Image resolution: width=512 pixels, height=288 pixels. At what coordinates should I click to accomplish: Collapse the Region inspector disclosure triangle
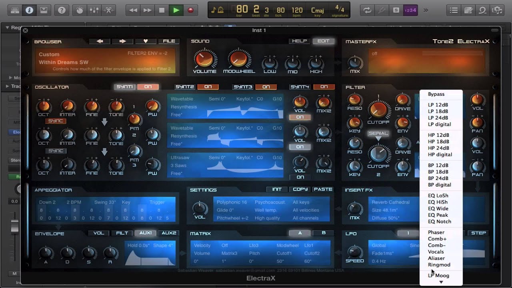pos(7,28)
